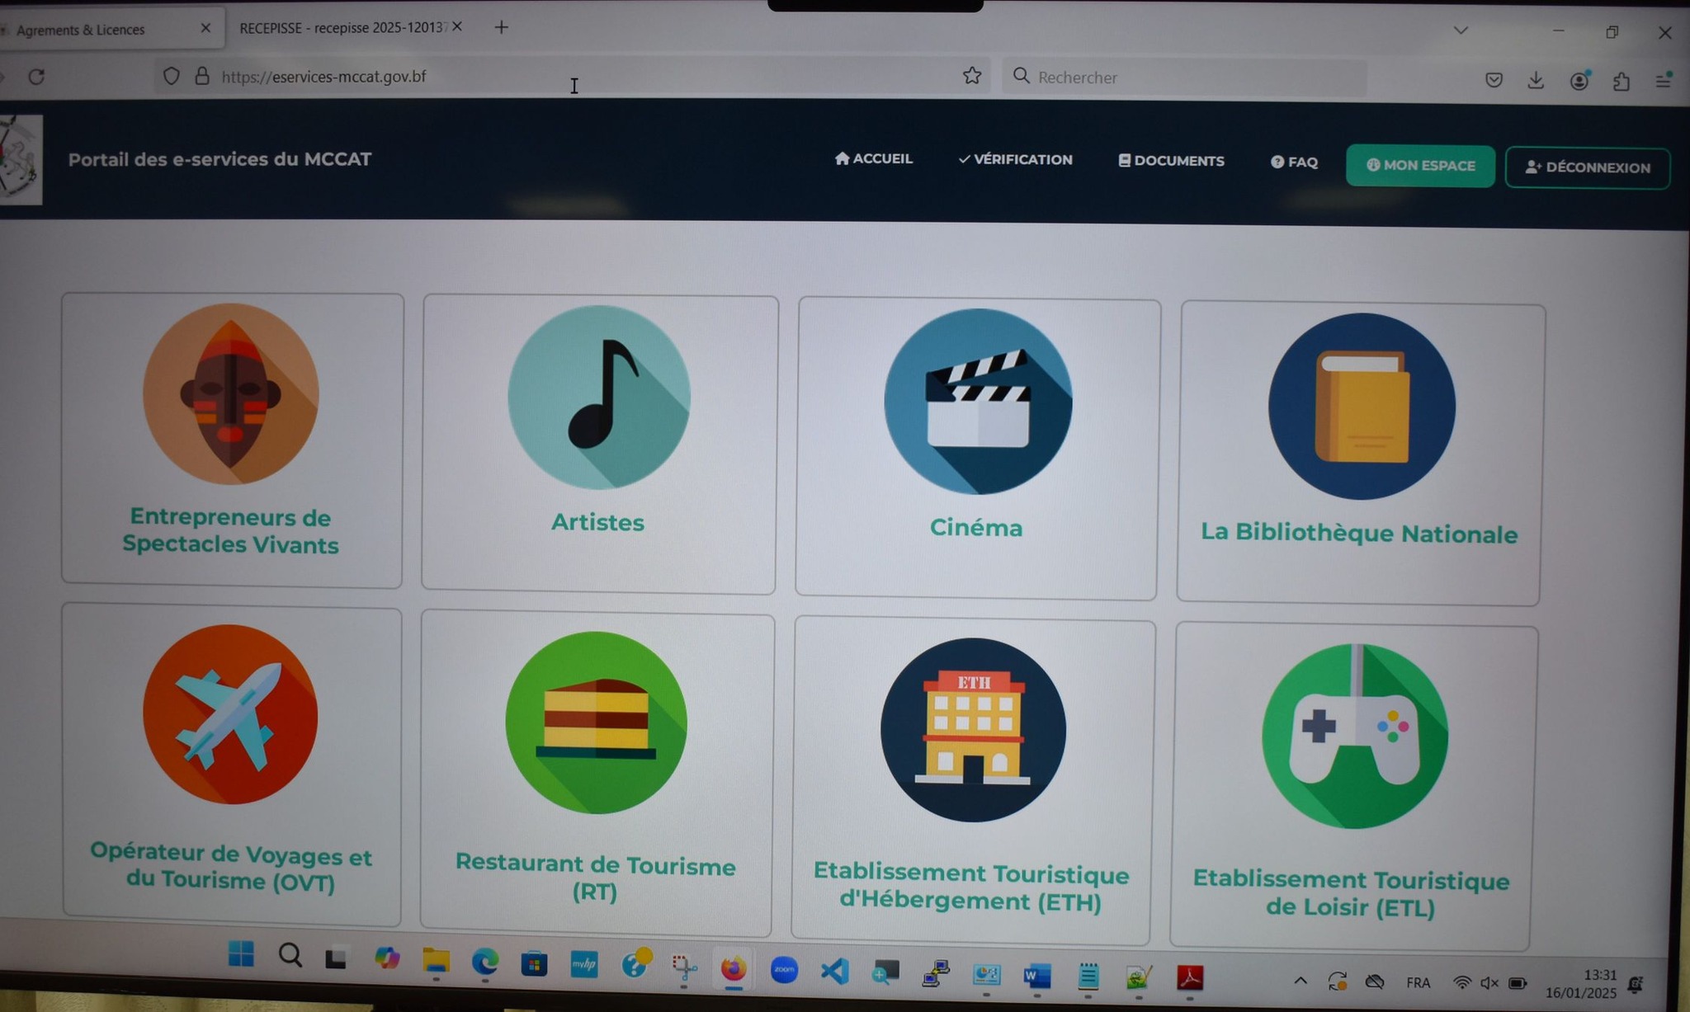This screenshot has height=1012, width=1690.
Task: Expand the list all tabs chevron
Action: 1461,31
